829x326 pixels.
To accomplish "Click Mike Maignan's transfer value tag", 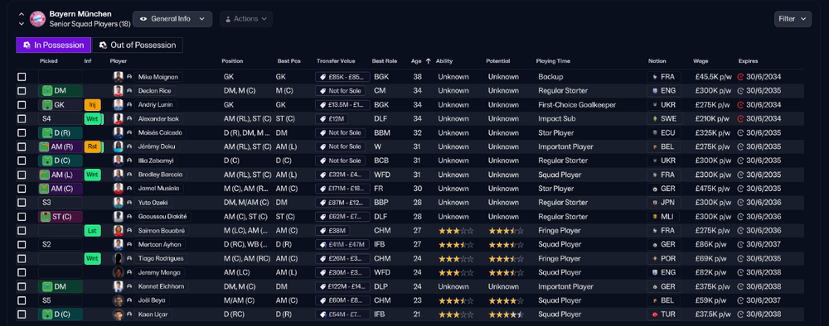I will [x=342, y=77].
